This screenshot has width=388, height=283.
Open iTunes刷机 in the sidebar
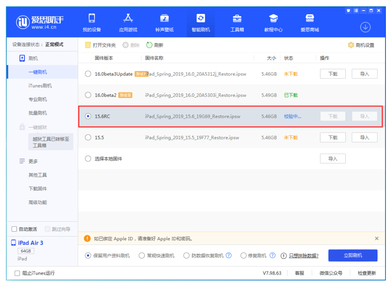click(x=40, y=86)
